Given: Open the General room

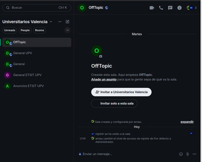Looking at the screenshot, I should point(37,64).
